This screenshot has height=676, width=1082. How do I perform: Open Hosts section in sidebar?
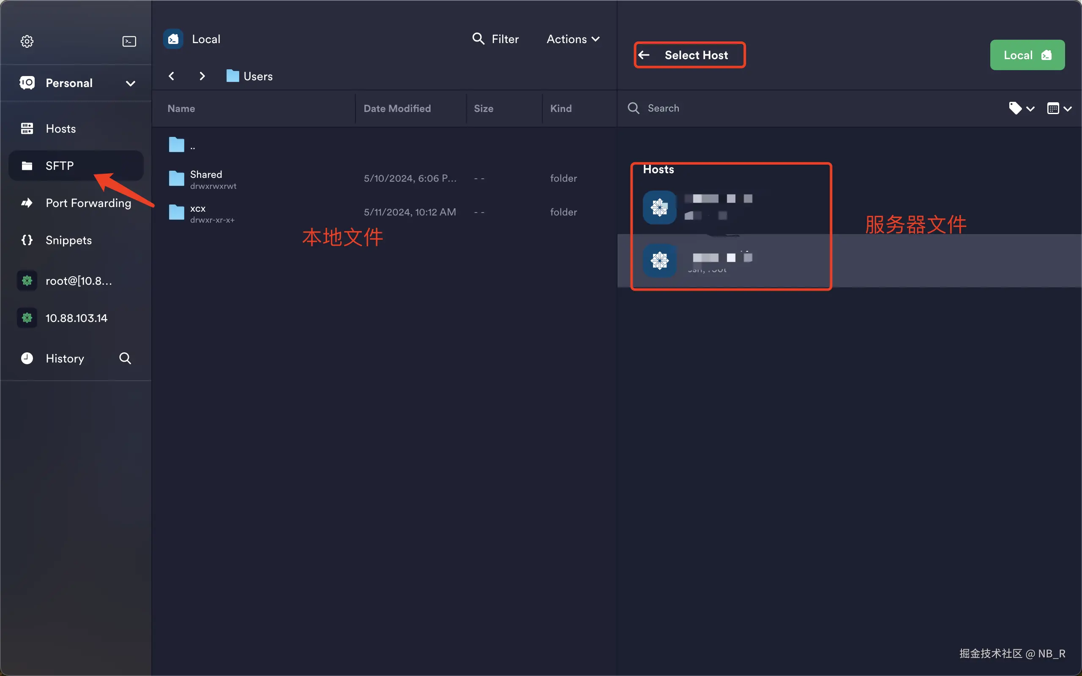(61, 129)
